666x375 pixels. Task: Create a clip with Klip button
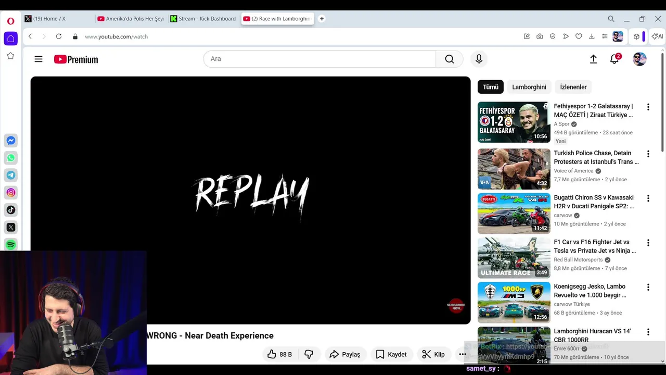tap(433, 354)
